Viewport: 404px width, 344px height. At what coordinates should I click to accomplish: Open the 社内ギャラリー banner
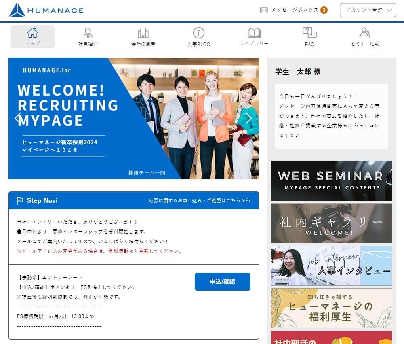(331, 223)
